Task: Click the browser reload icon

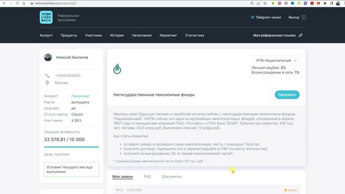Action: click(x=17, y=3)
